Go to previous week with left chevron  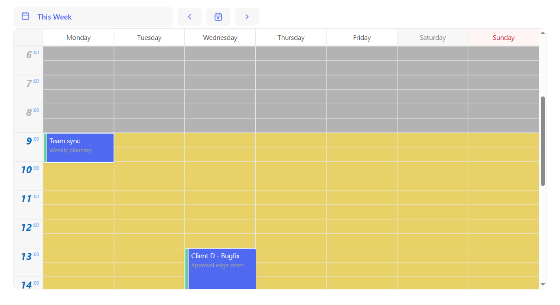click(189, 17)
